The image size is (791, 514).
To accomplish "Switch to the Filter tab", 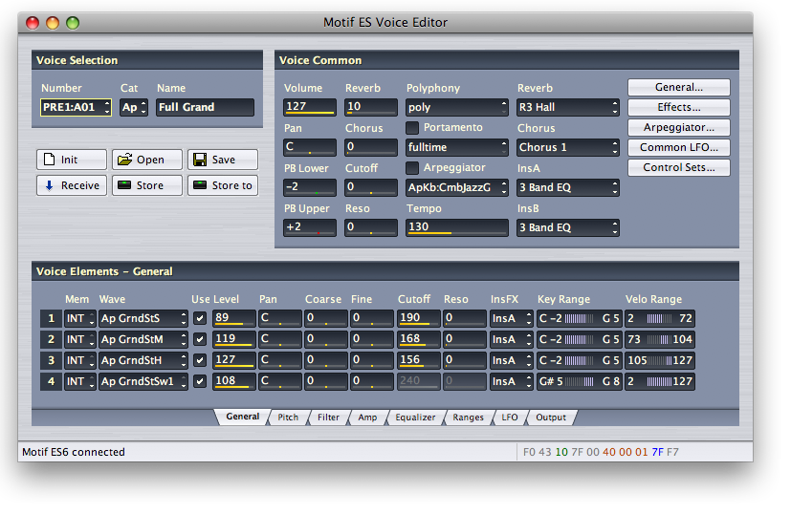I will 328,418.
